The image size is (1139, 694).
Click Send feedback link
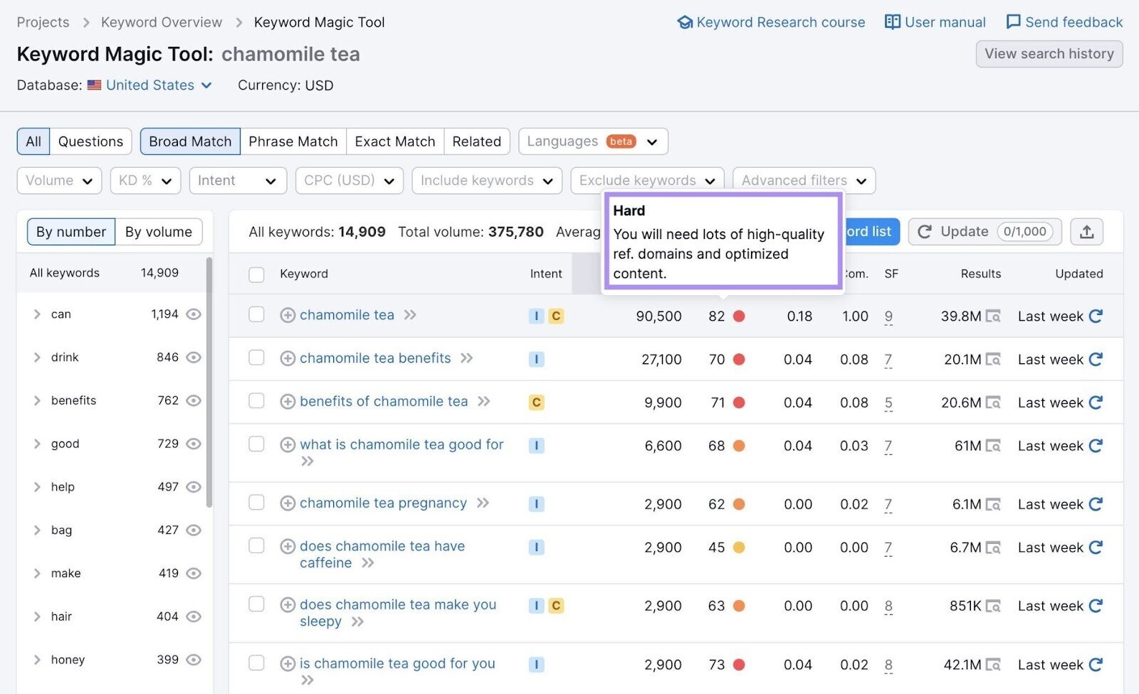point(1064,22)
